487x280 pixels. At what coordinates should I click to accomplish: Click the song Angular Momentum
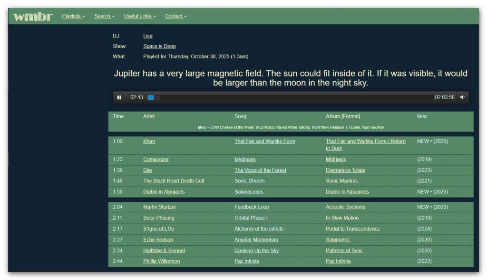coord(256,240)
